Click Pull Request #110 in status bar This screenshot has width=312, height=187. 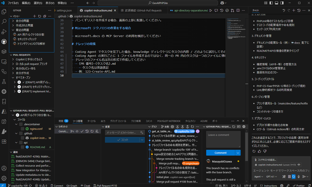click(x=105, y=185)
